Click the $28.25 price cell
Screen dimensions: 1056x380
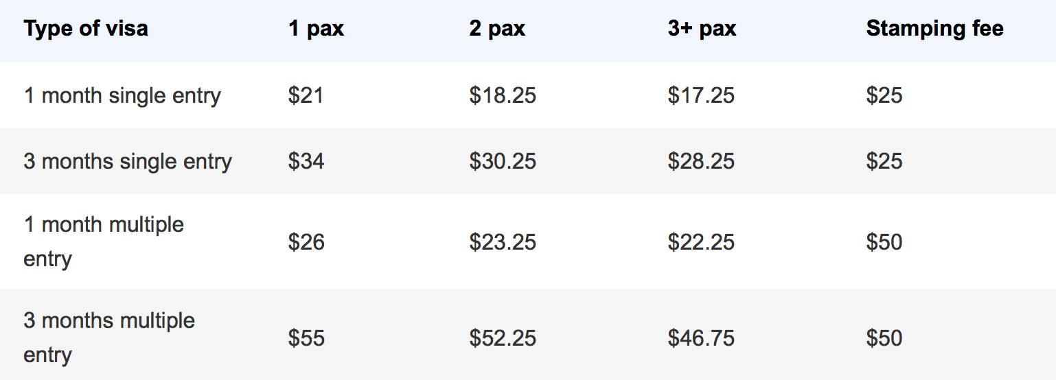click(701, 161)
